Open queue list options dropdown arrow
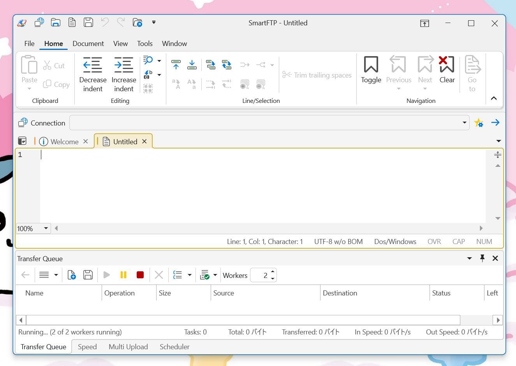The height and width of the screenshot is (366, 516). point(190,275)
